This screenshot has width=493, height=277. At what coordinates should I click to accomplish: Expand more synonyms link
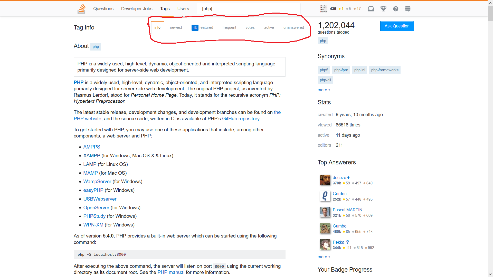pyautogui.click(x=324, y=90)
